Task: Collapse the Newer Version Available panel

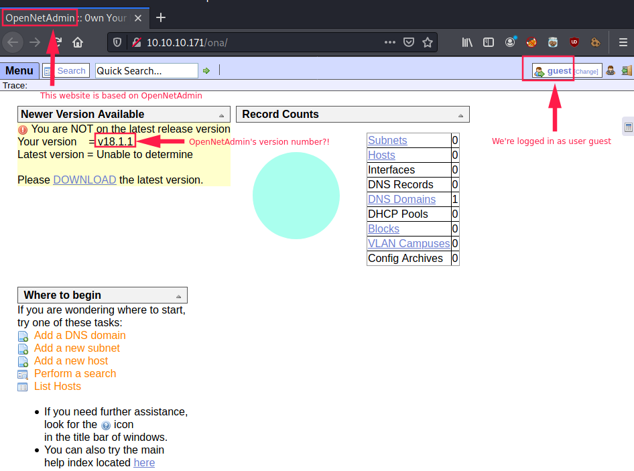Action: (222, 115)
